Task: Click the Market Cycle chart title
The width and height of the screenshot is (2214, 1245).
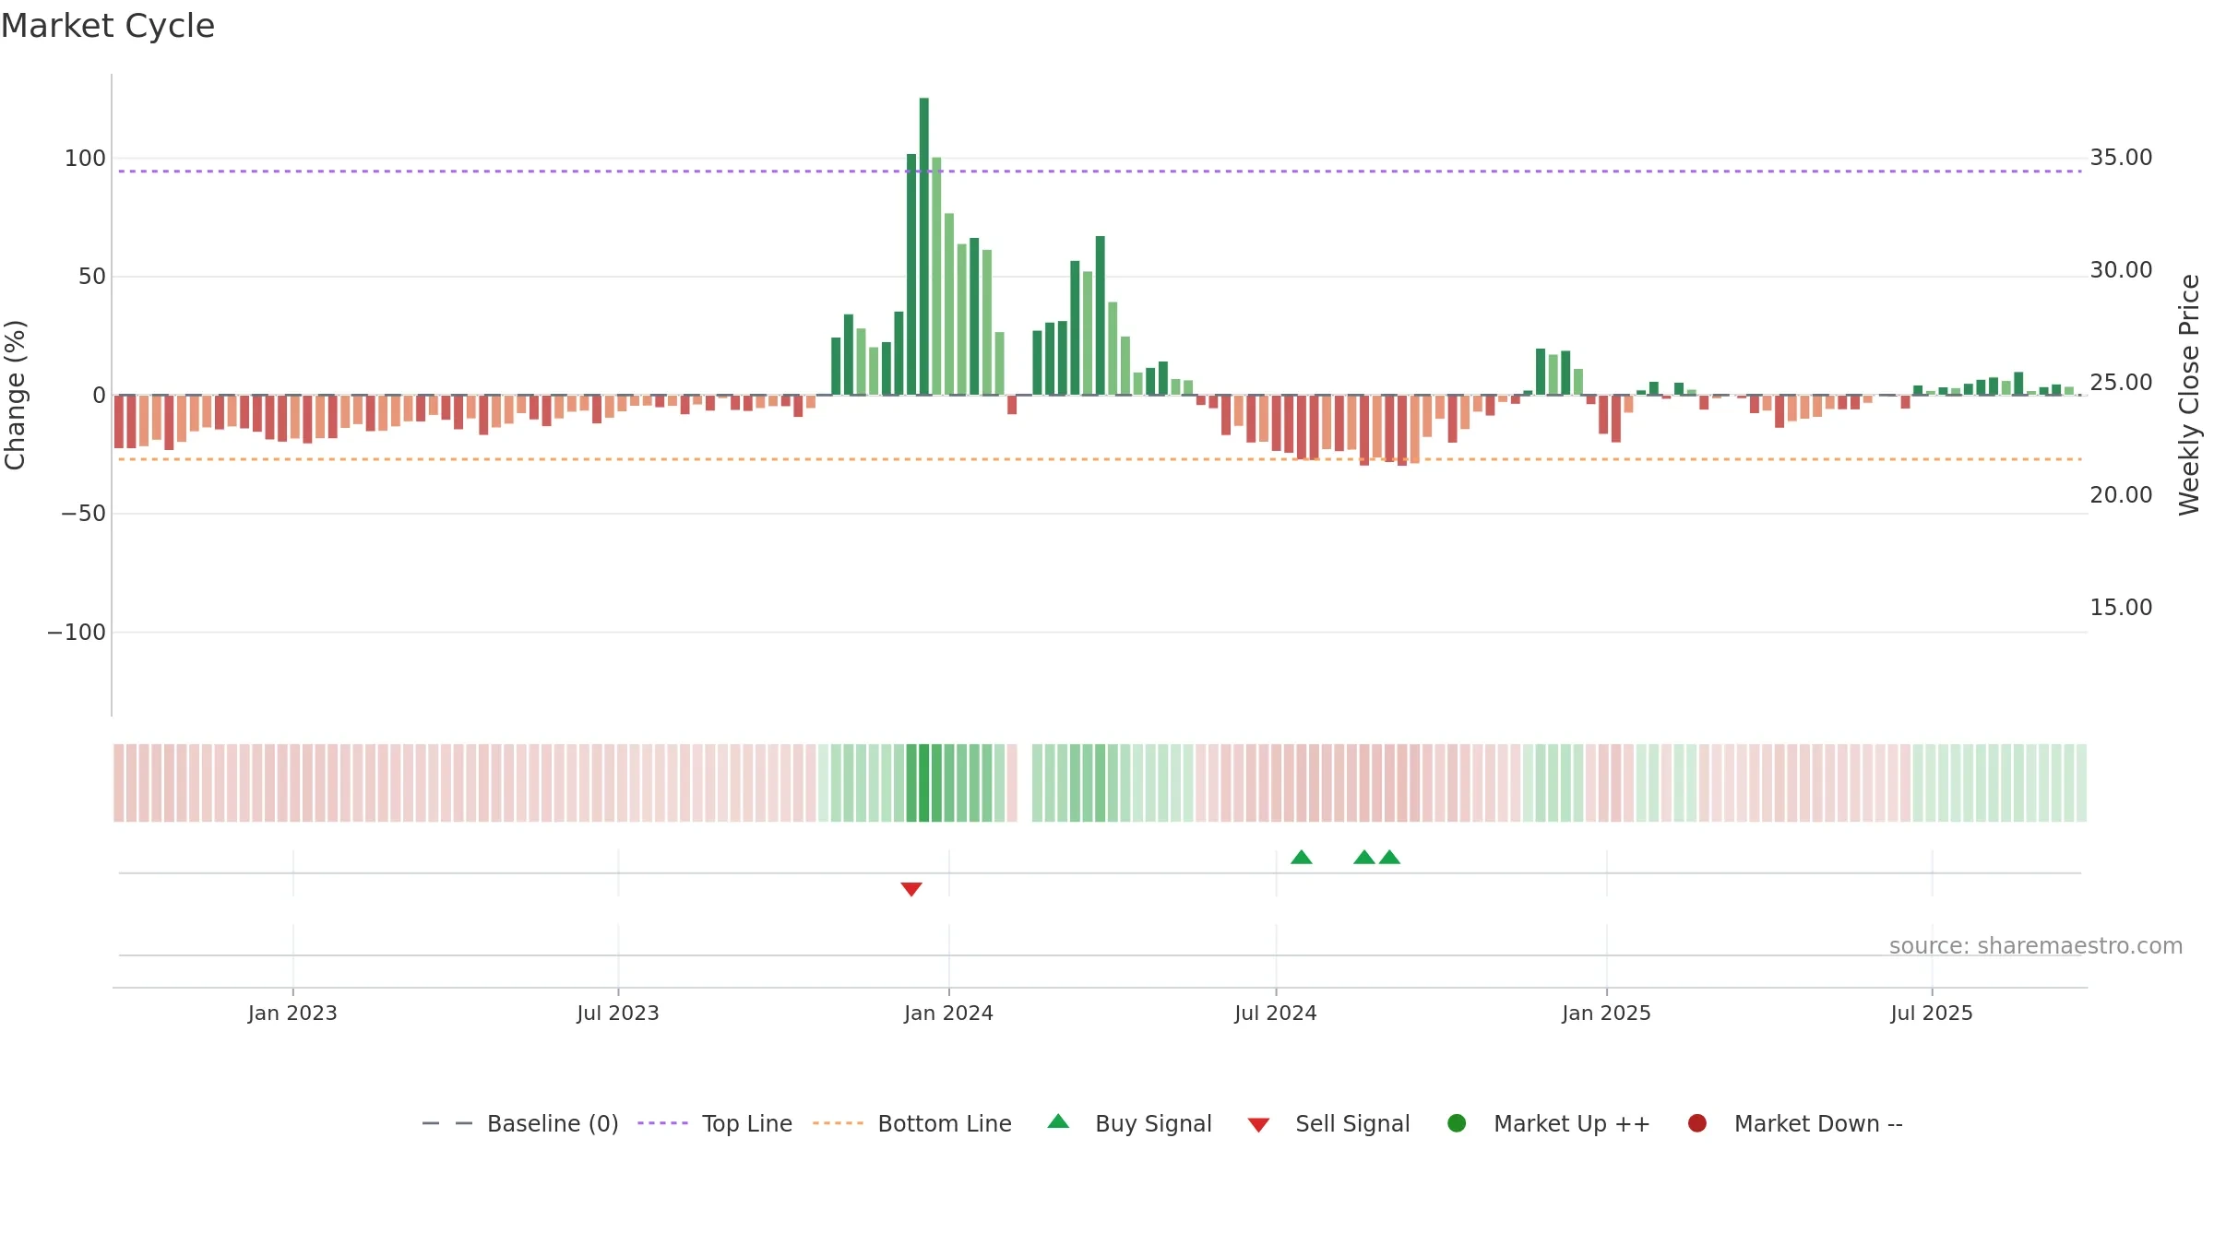Action: point(107,26)
